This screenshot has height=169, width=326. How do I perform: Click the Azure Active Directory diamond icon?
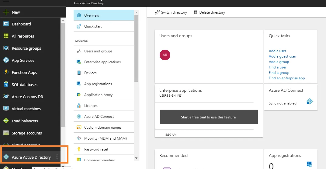(6, 157)
